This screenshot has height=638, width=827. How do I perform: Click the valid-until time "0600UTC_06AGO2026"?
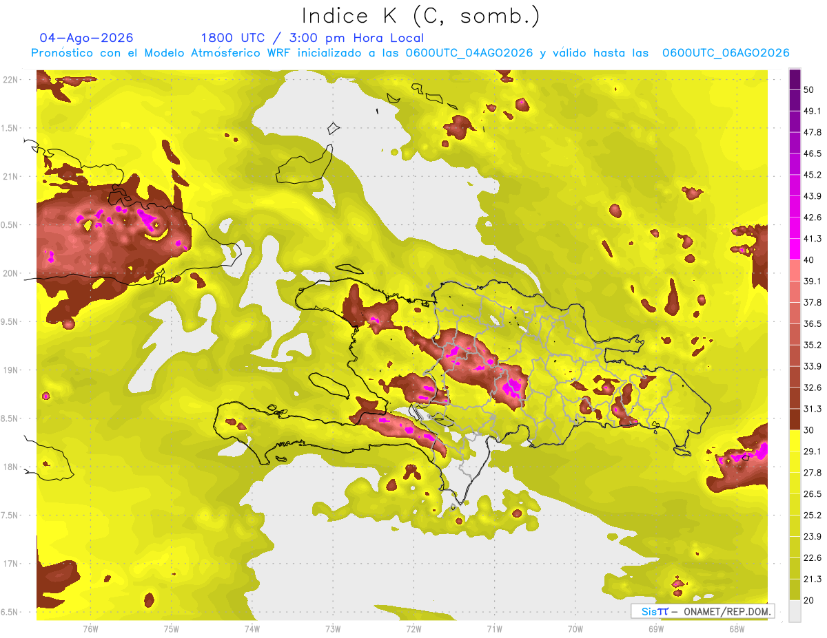click(x=726, y=53)
